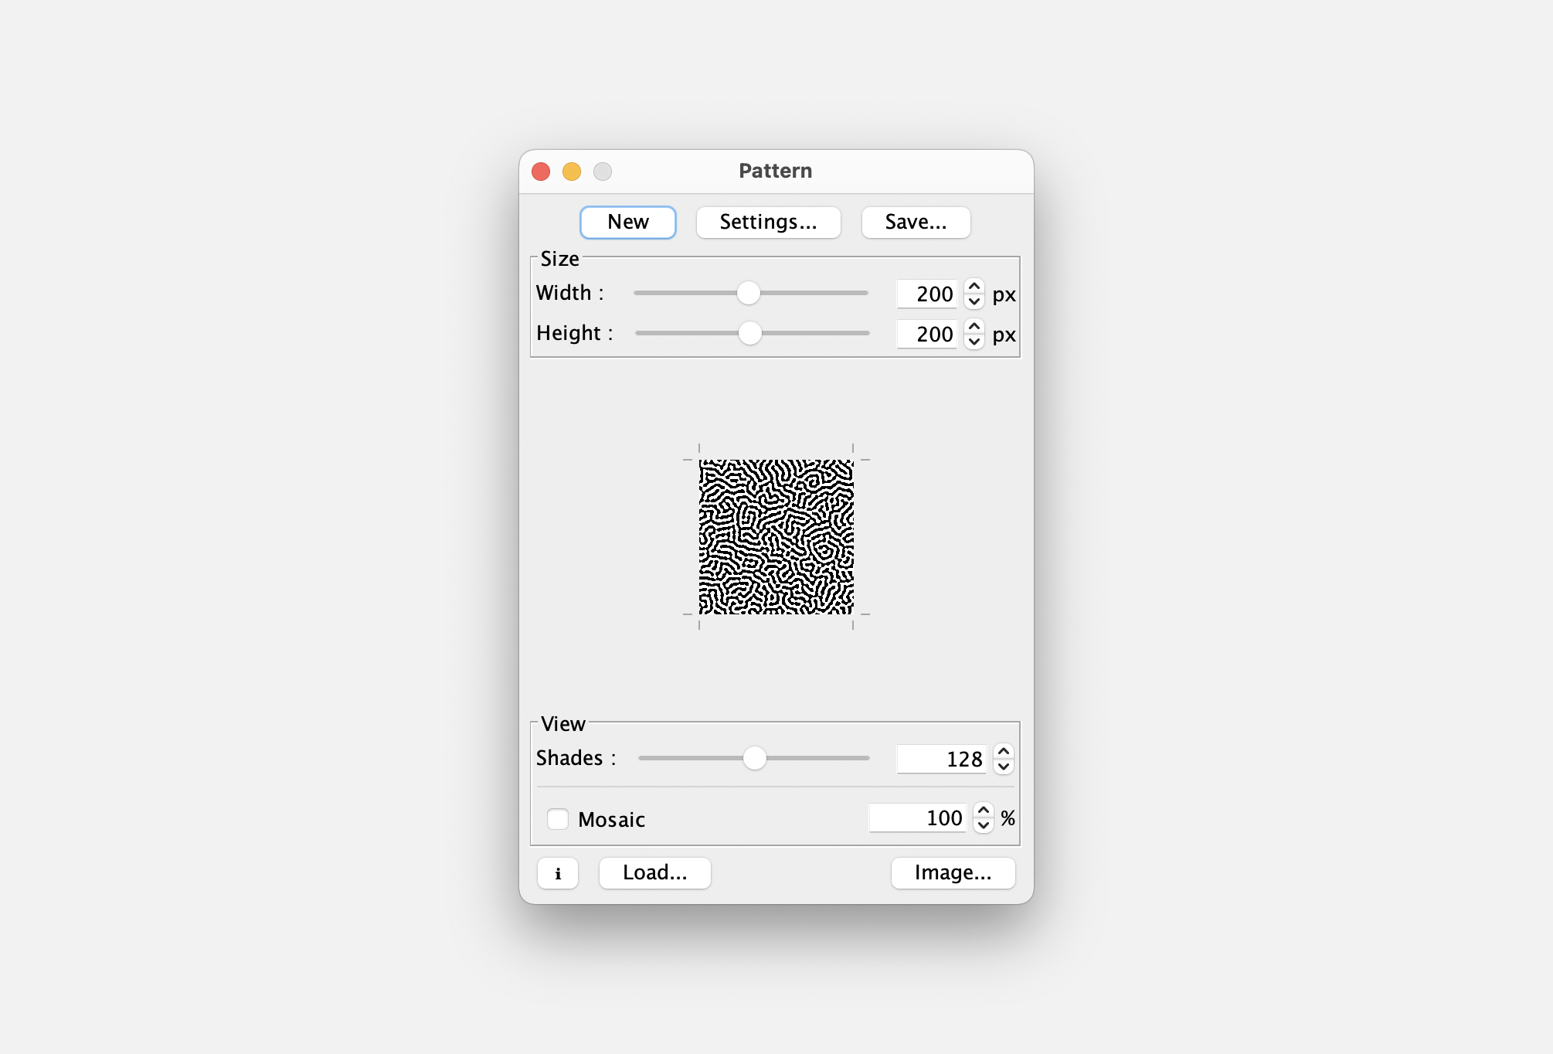Screen dimensions: 1553x1054
Task: Decrease Height using stepper down arrow
Action: tap(974, 342)
